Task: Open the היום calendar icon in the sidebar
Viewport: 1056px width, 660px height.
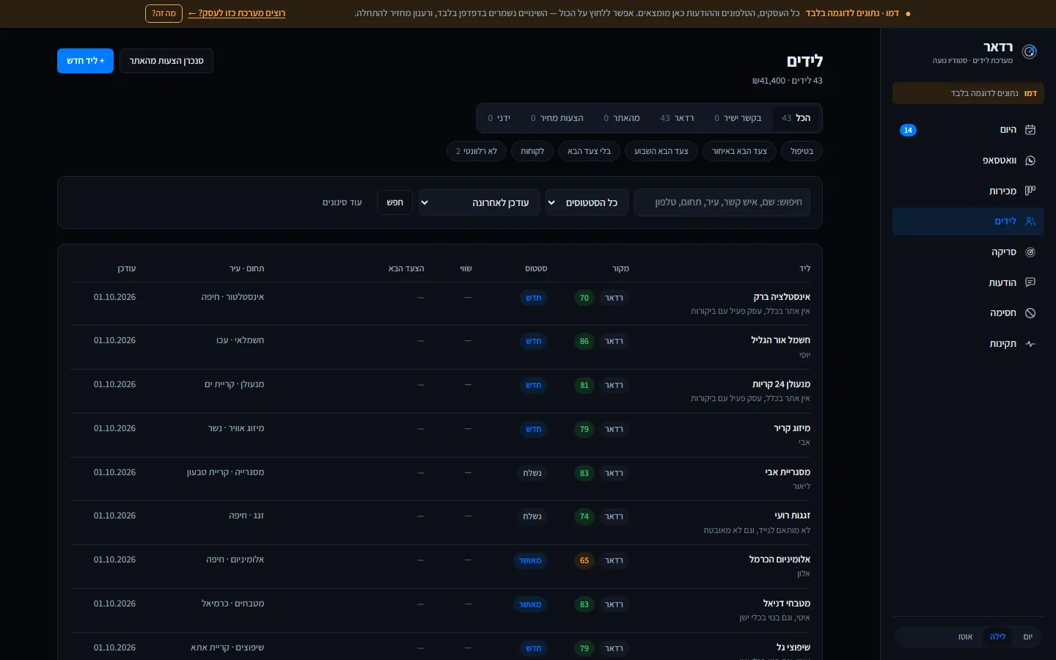Action: (1030, 130)
